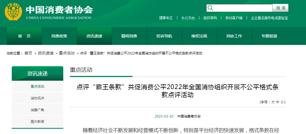This screenshot has height=134, width=306.
Task: Click the China Consumers Association 315 logo
Action: [x=14, y=11]
